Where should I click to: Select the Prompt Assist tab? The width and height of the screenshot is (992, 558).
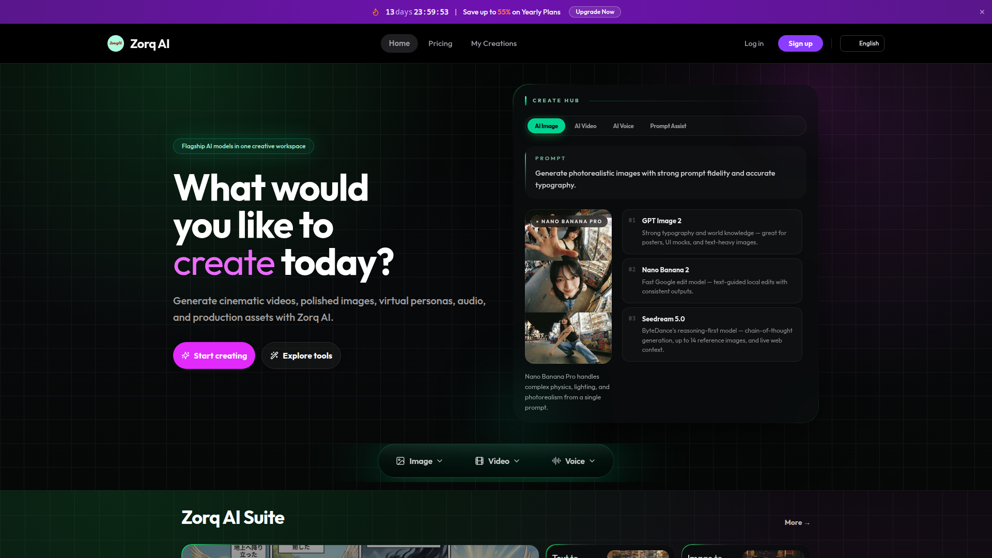pyautogui.click(x=668, y=126)
